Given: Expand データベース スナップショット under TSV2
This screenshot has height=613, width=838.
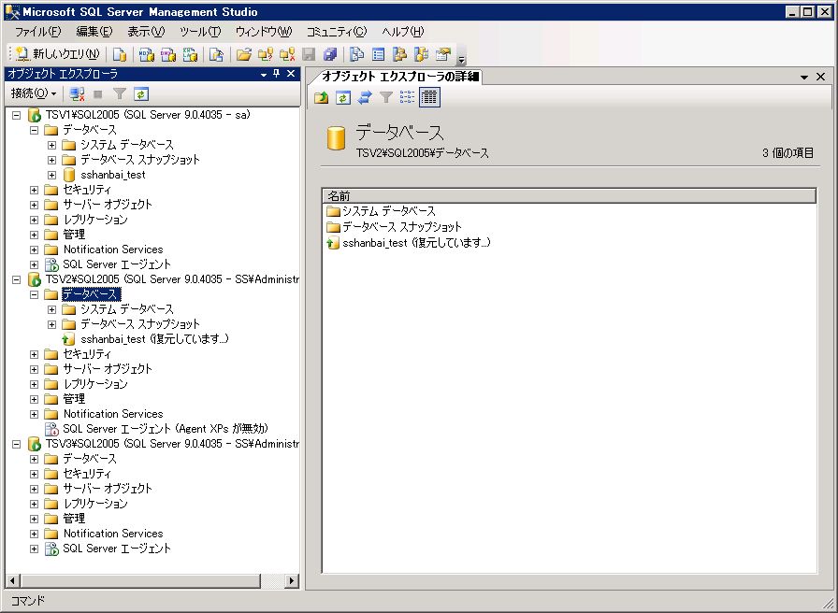Looking at the screenshot, I should click(51, 324).
